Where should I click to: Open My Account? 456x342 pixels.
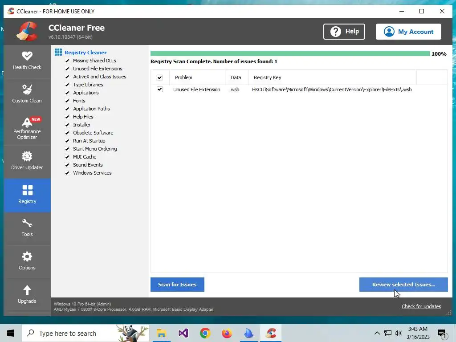[408, 32]
